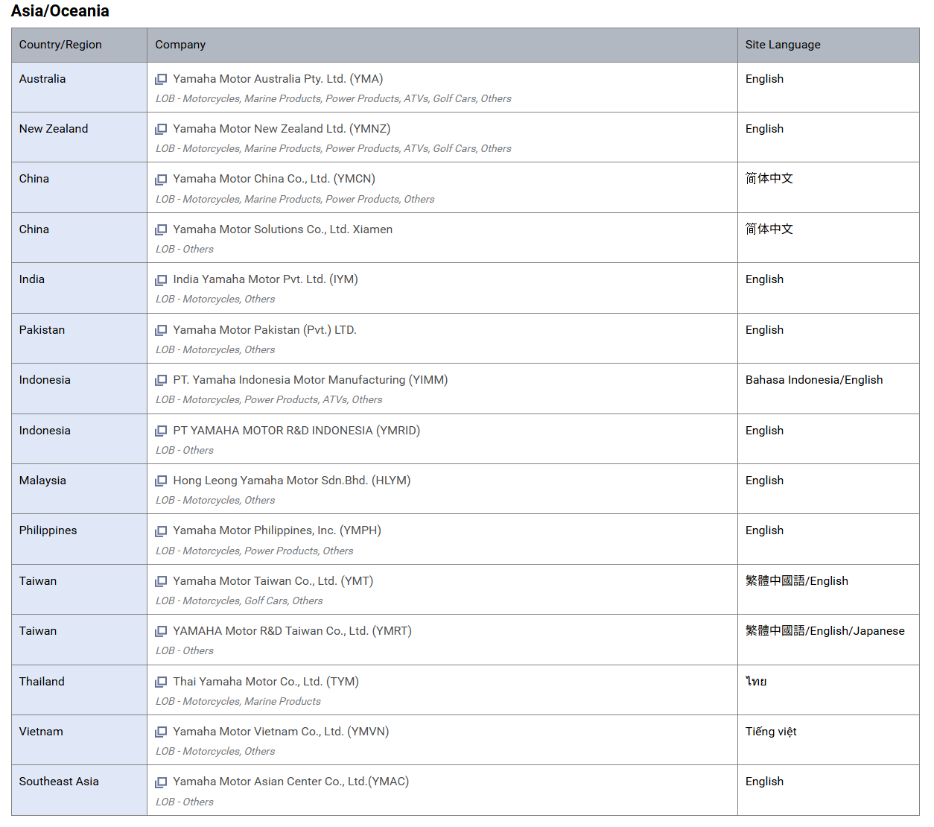The width and height of the screenshot is (934, 827).
Task: Click external-link icon beside Yamaha Motor Australia
Action: click(161, 79)
